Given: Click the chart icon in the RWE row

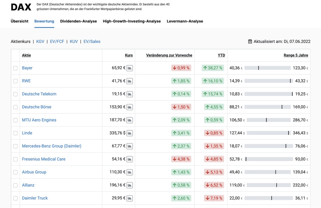Looking at the screenshot, I should (130, 81).
